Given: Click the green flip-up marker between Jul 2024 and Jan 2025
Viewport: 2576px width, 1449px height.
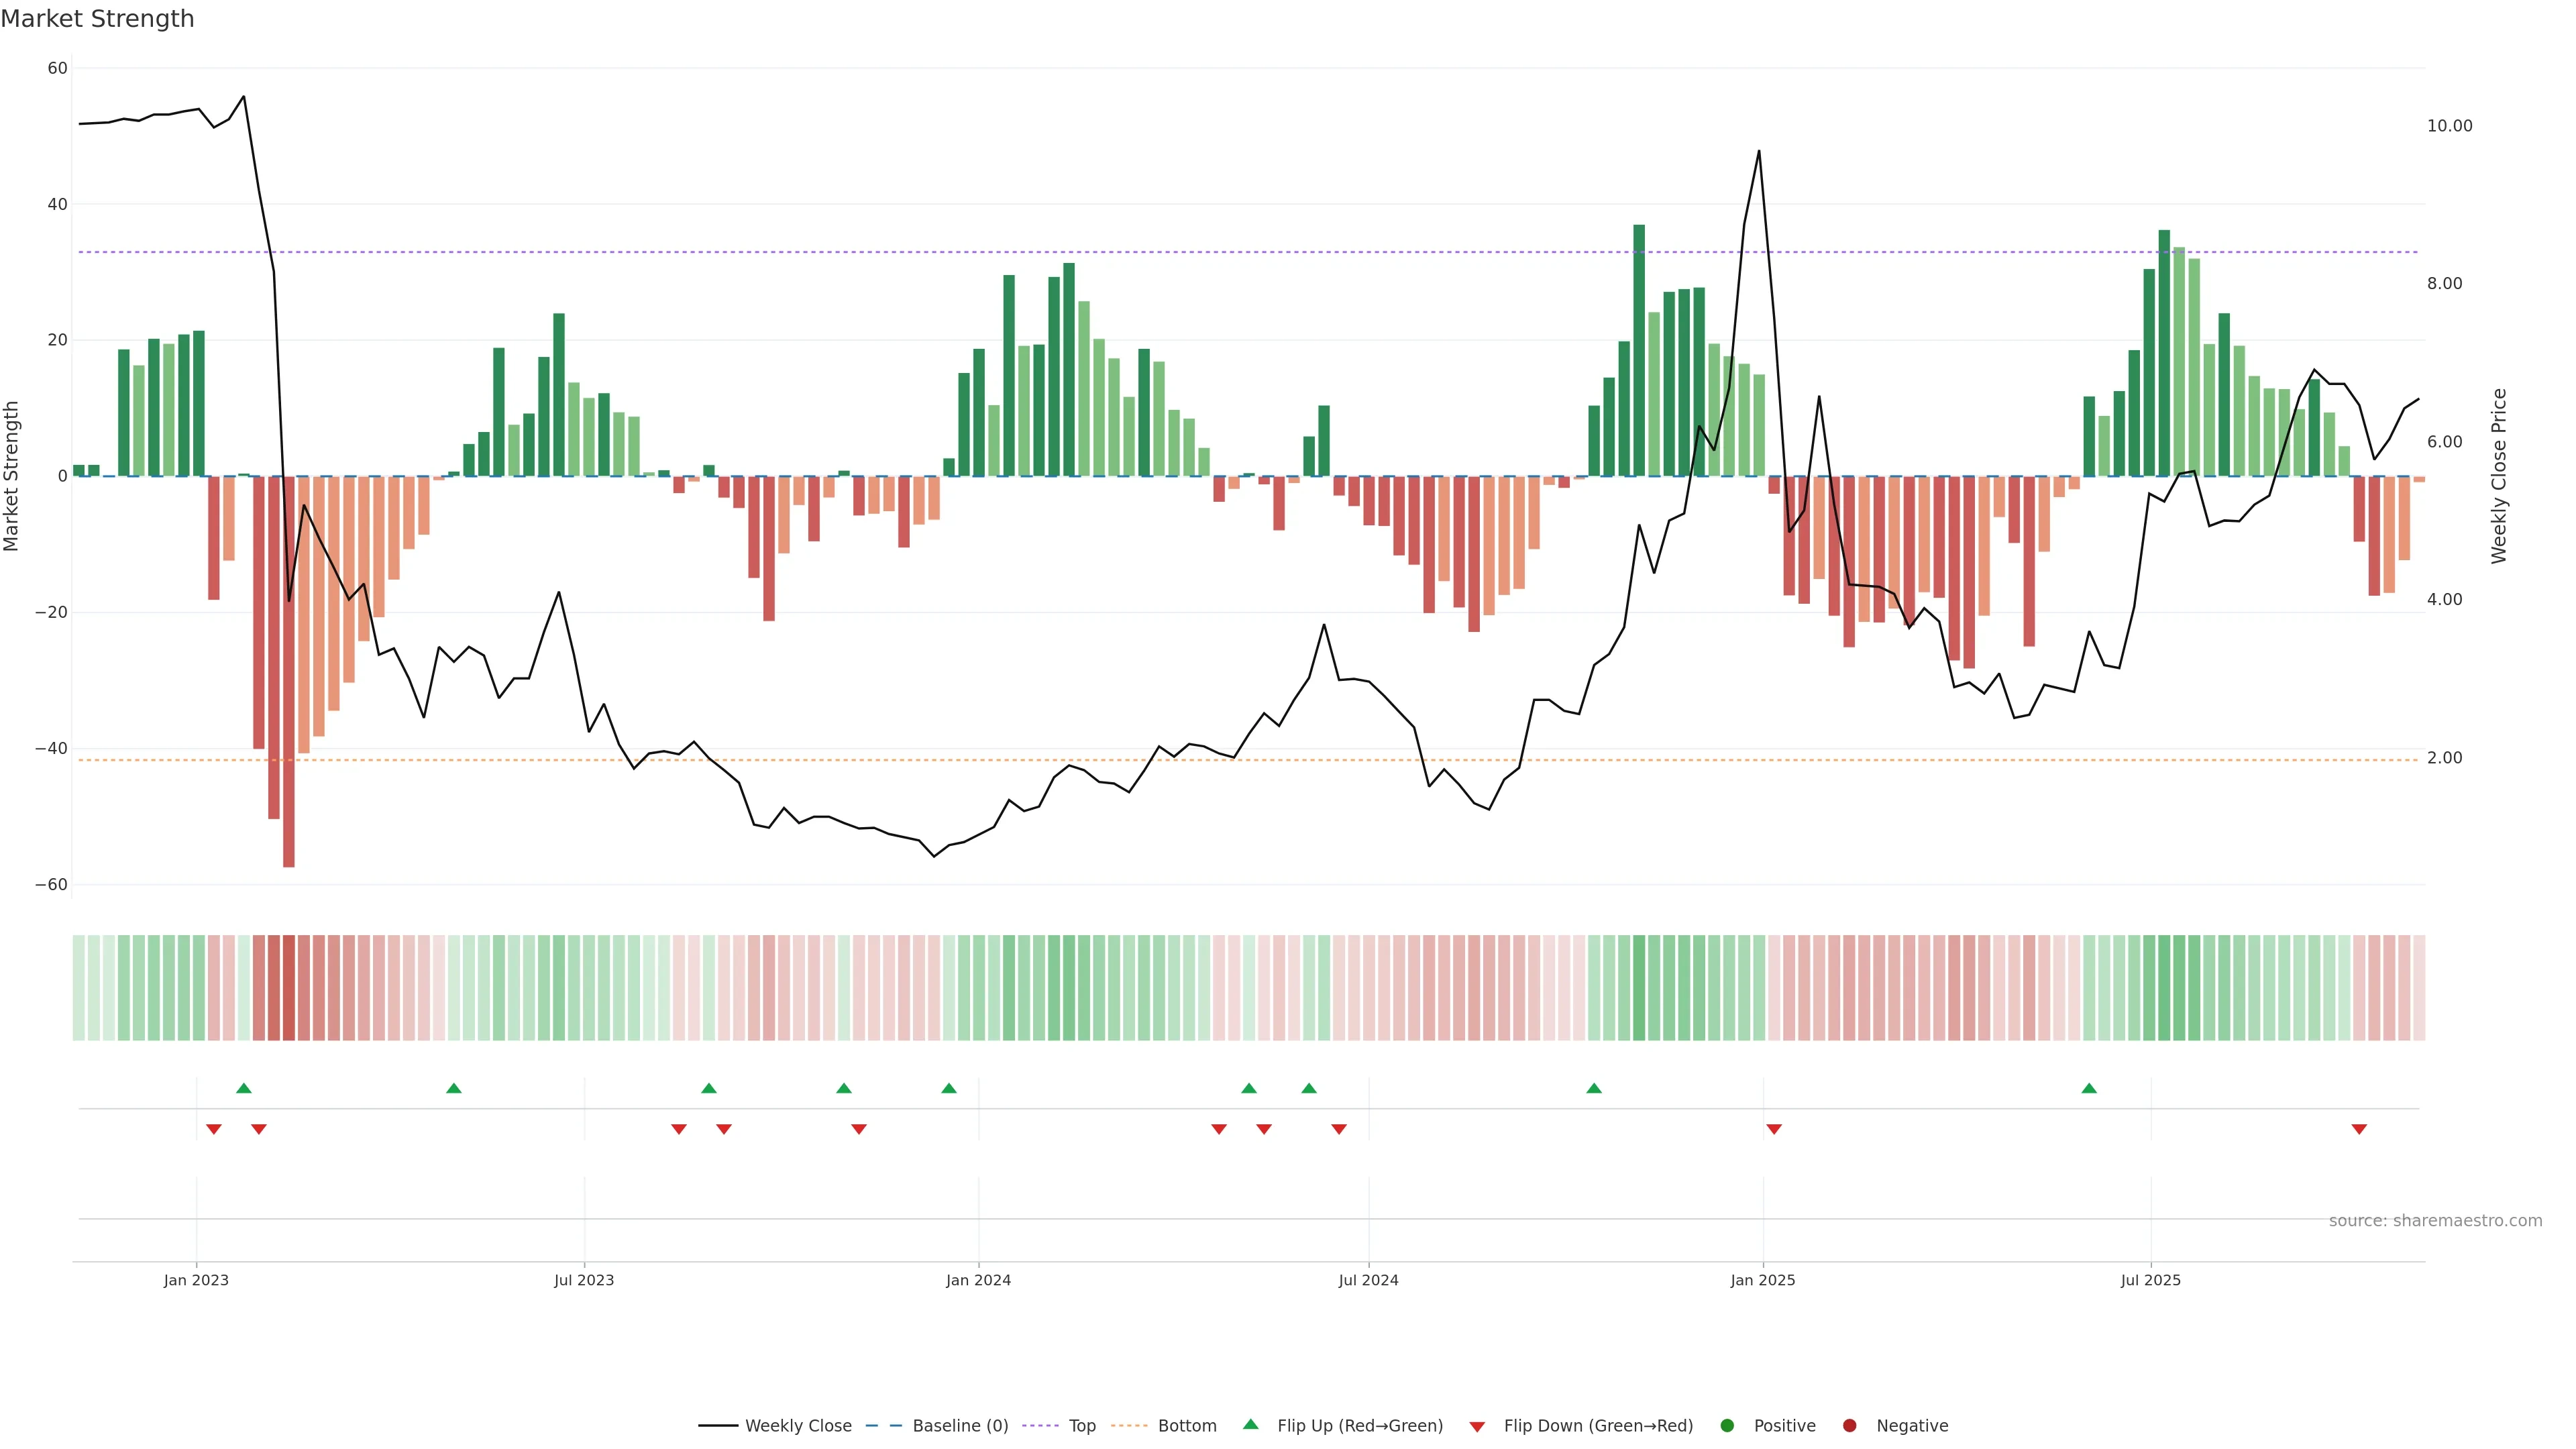Looking at the screenshot, I should pyautogui.click(x=1594, y=1088).
